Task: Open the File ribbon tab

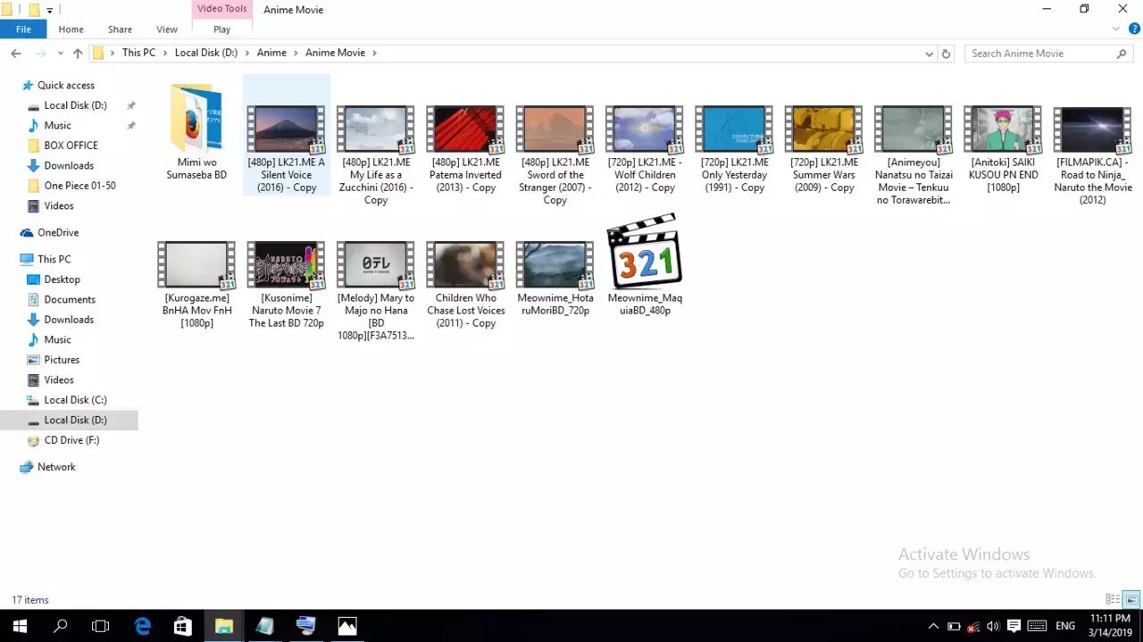Action: click(23, 29)
